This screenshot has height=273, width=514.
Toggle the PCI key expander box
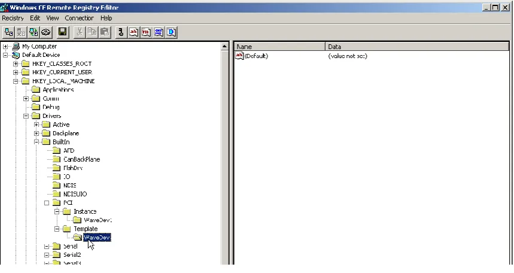47,203
